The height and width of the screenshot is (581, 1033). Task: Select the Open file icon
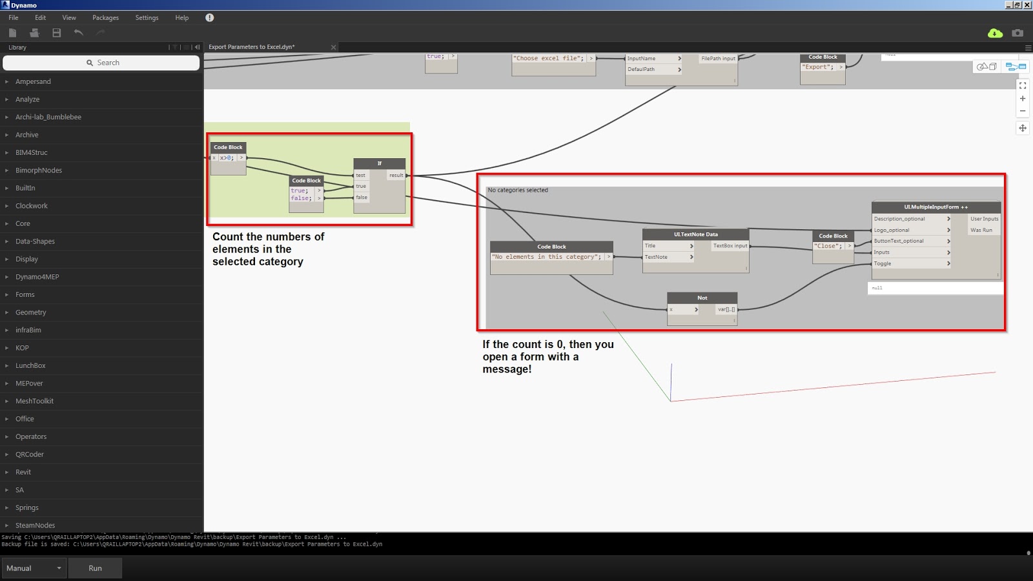34,32
